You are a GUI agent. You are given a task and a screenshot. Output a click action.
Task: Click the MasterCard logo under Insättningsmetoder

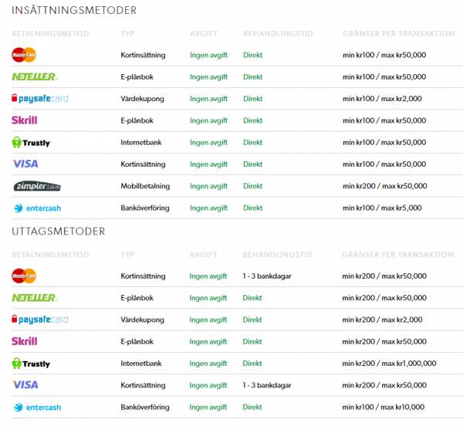[24, 55]
